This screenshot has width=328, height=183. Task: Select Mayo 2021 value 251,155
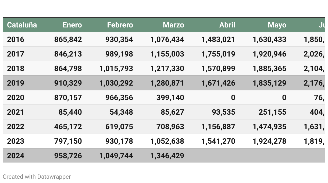pyautogui.click(x=272, y=112)
